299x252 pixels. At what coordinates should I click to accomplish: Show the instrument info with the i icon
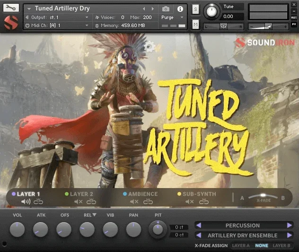(x=180, y=9)
